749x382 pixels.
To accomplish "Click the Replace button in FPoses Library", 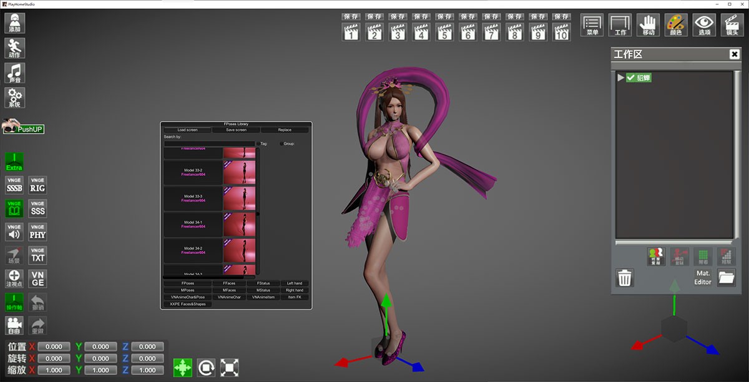I will tap(285, 130).
